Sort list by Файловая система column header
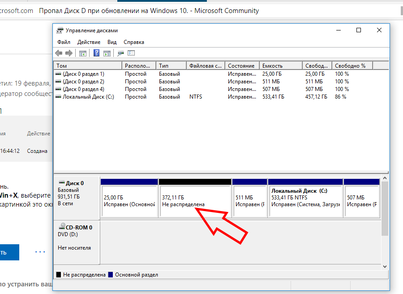403x294 pixels. (x=206, y=66)
